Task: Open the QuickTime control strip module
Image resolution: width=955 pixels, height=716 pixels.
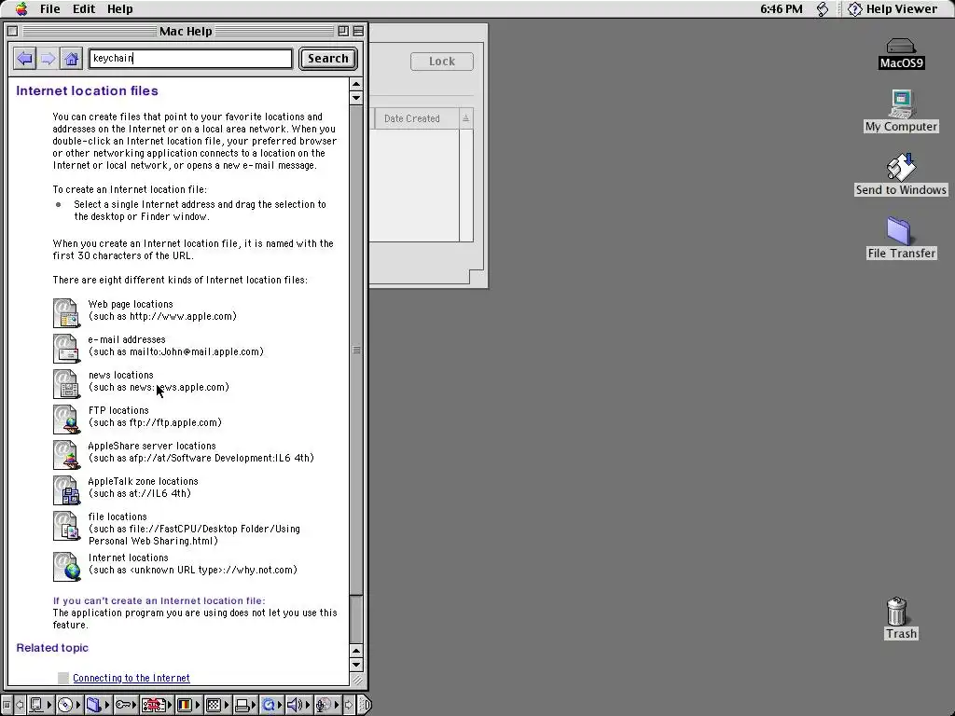Action: point(271,705)
